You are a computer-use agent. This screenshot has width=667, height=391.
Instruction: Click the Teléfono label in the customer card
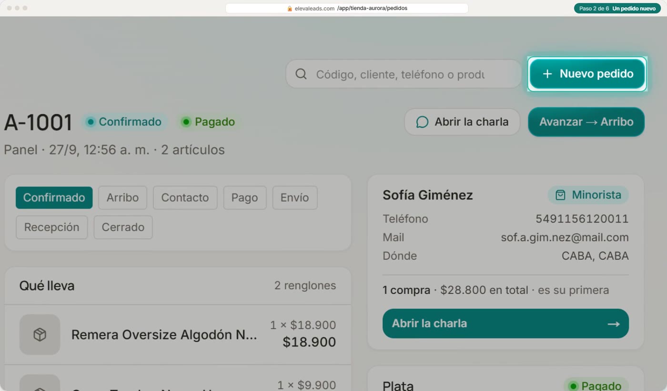tap(405, 219)
